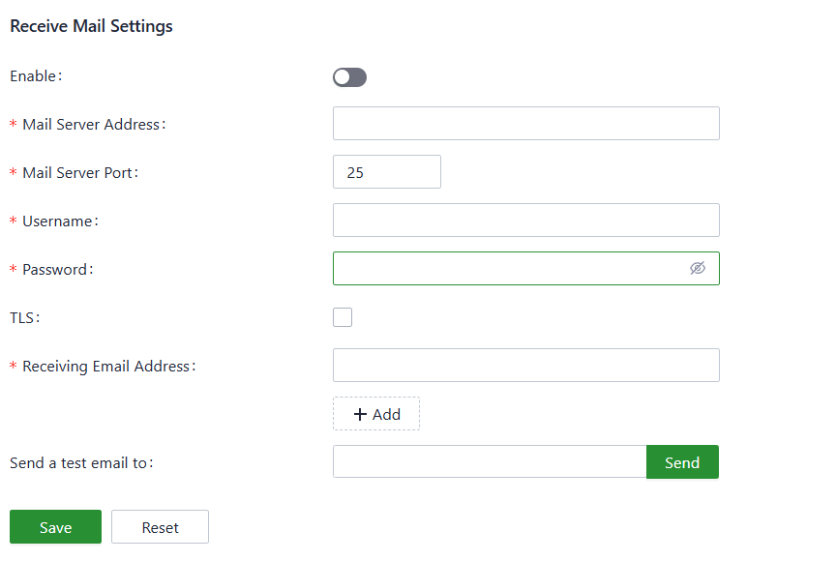Click the Mail Server Port field

pyautogui.click(x=386, y=172)
